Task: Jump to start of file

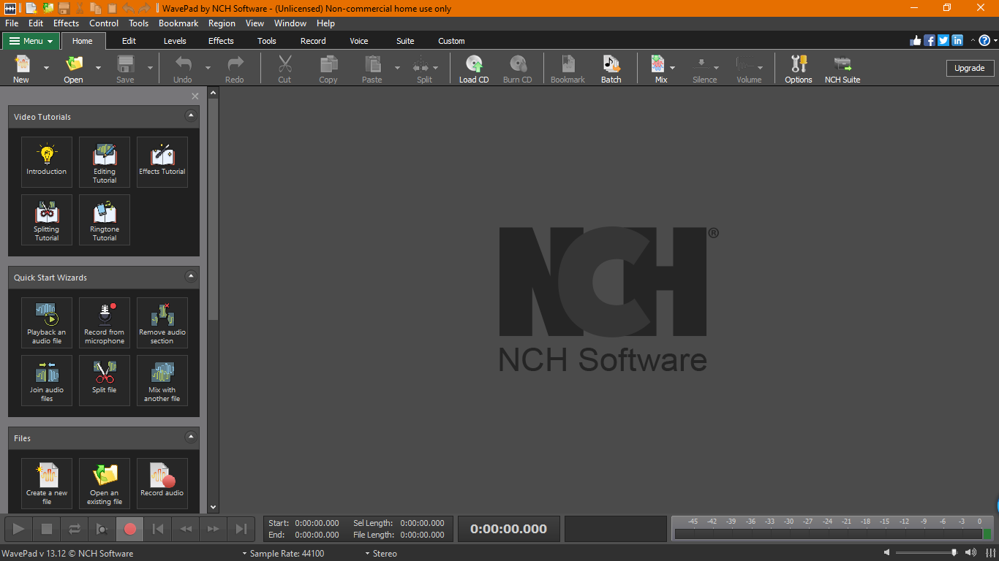Action: (x=158, y=529)
